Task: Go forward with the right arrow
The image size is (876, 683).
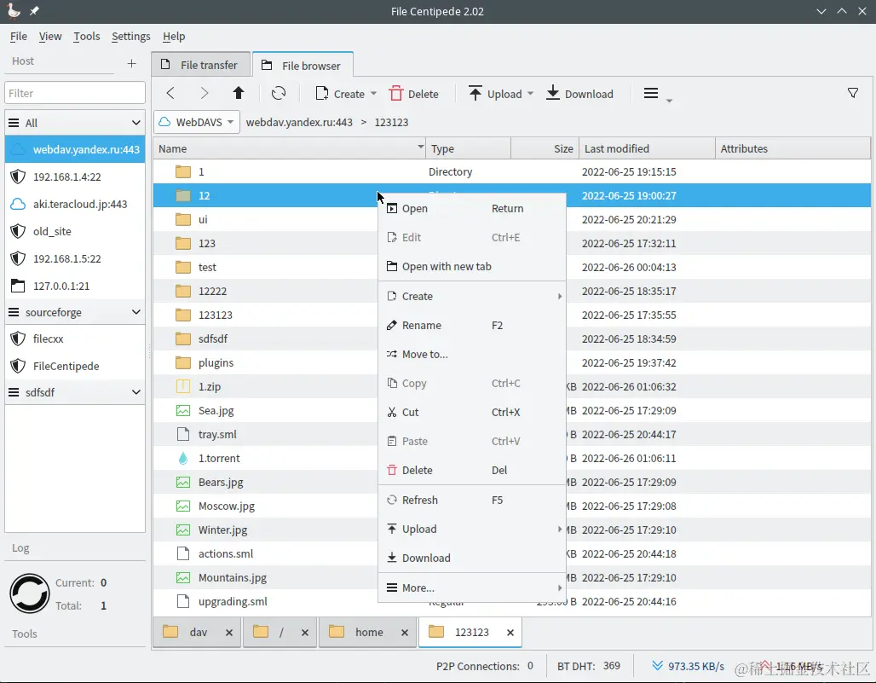Action: pyautogui.click(x=205, y=93)
